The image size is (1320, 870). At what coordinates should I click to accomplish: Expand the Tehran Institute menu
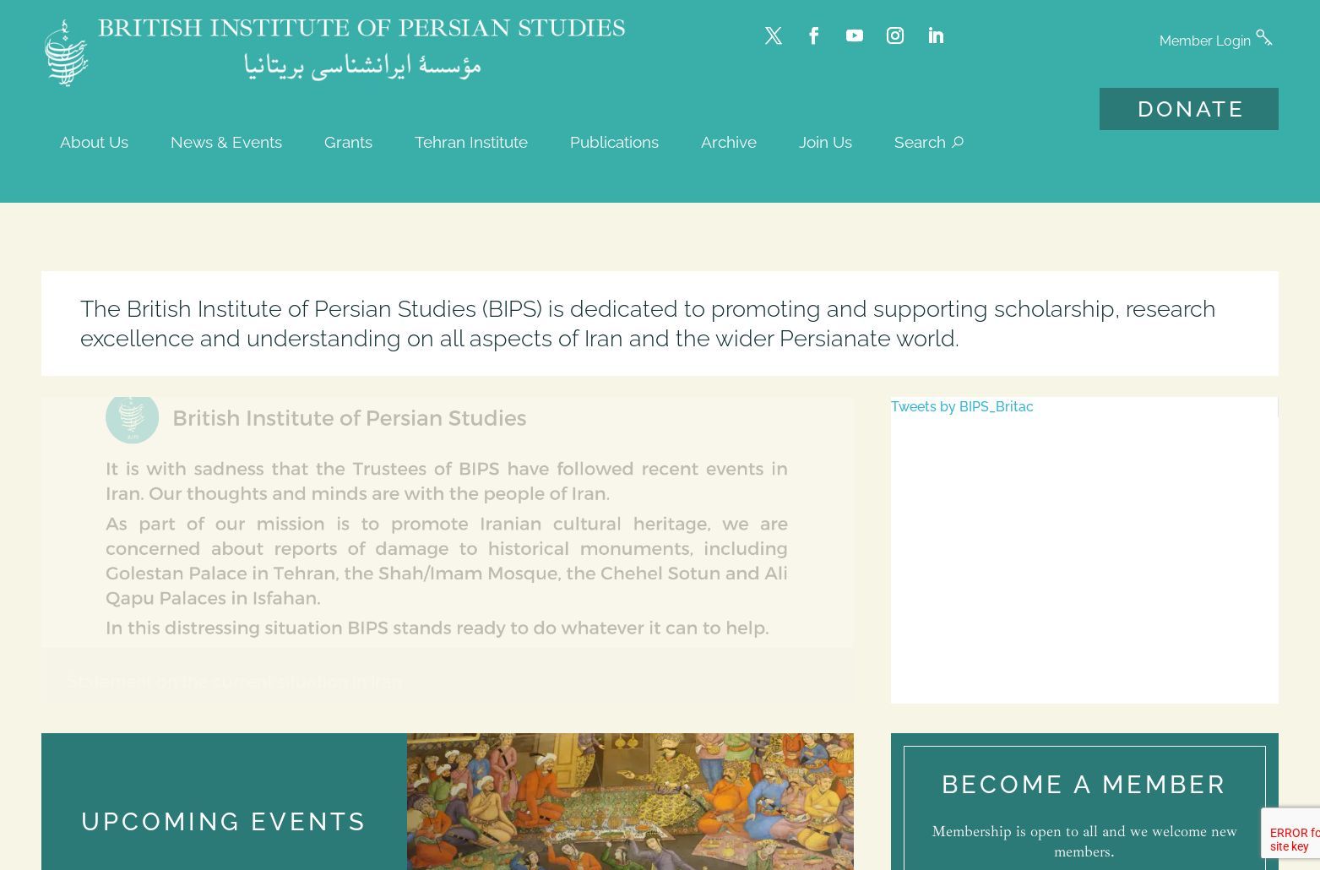click(x=470, y=142)
